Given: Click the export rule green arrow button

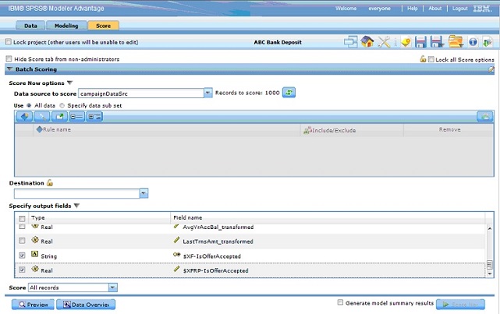Looking at the screenshot, I should click(59, 117).
